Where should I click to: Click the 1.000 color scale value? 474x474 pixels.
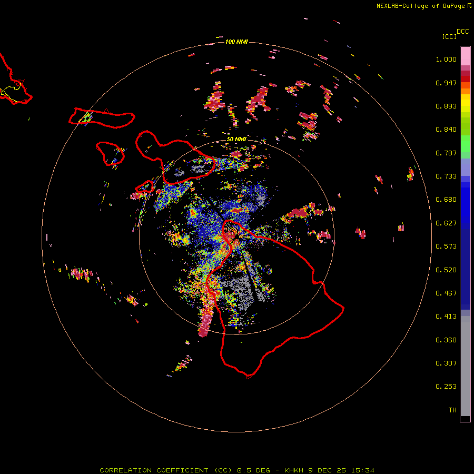point(446,59)
